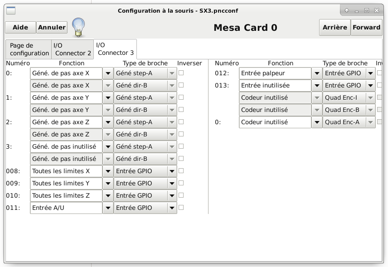Tick Inverser for axe X Géné step-A row
The image size is (388, 267).
[181, 73]
